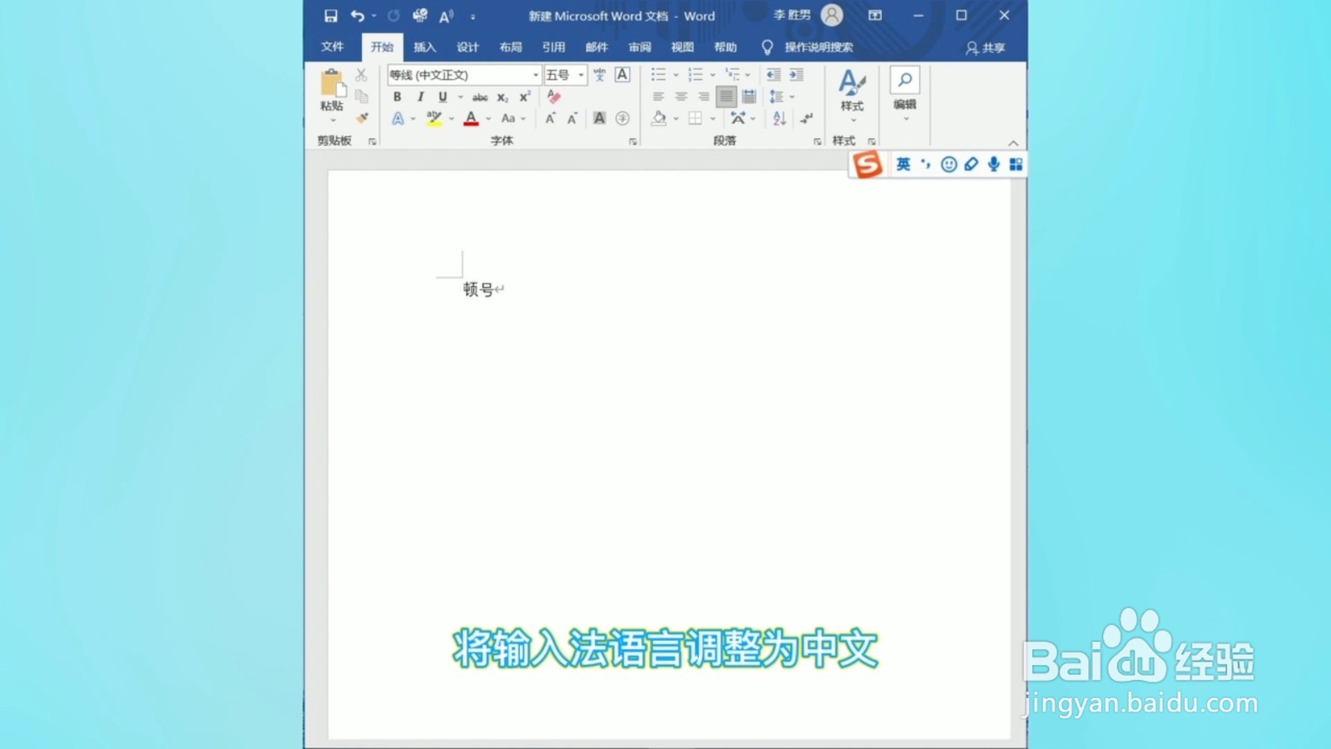
Task: Click the Shrink Font icon
Action: pos(572,118)
